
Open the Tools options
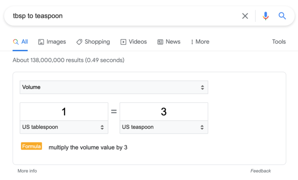pos(279,42)
